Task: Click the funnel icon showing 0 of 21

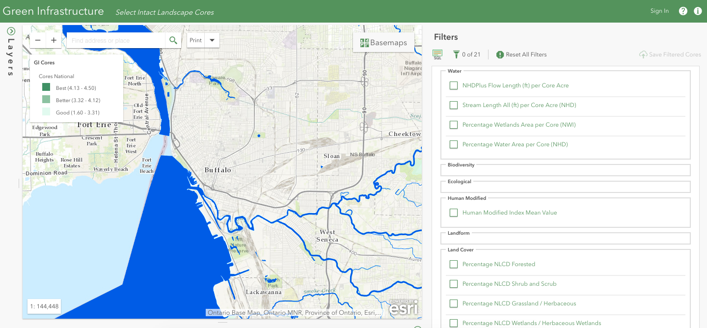Action: coord(456,55)
